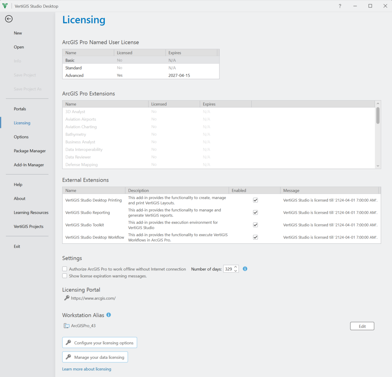The height and width of the screenshot is (377, 392).
Task: Open the About page
Action: (x=20, y=199)
